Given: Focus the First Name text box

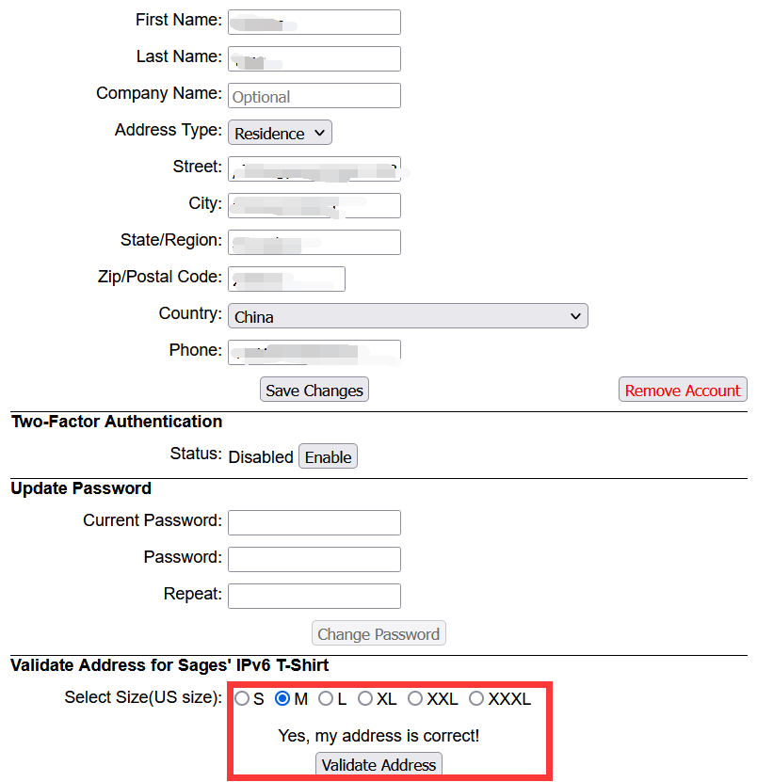Looking at the screenshot, I should point(314,22).
